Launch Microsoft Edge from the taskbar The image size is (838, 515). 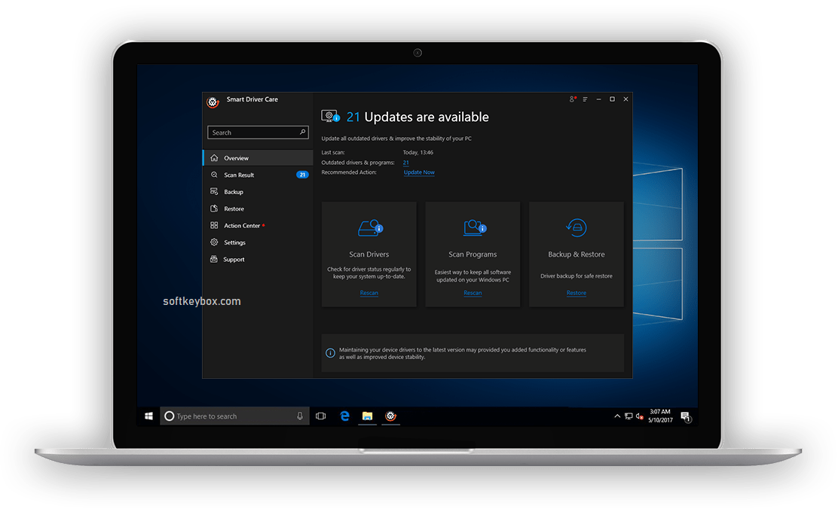pos(344,415)
